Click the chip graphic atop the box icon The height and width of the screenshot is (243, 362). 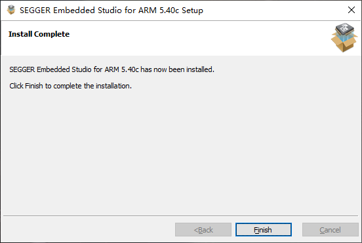click(345, 29)
